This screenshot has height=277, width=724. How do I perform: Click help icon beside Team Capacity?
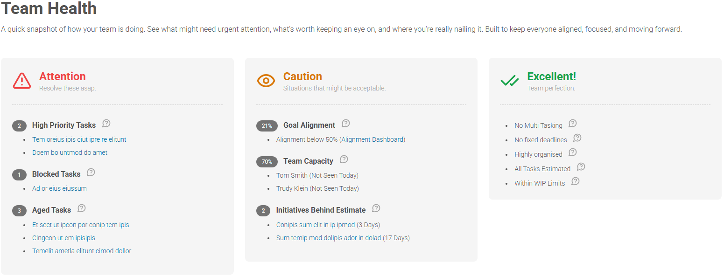click(344, 159)
